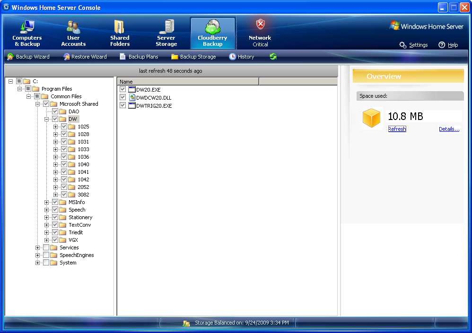Viewport: 472px width, 333px height.
Task: Select the 3082 folder in tree
Action: pyautogui.click(x=83, y=195)
